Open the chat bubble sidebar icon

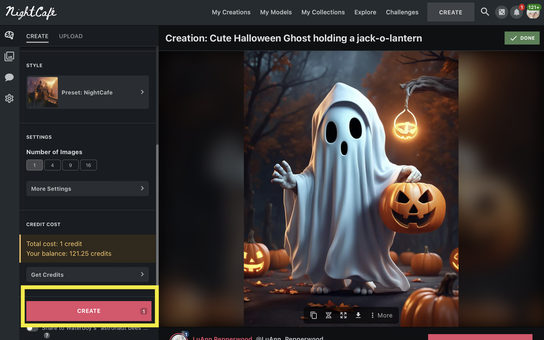[9, 77]
